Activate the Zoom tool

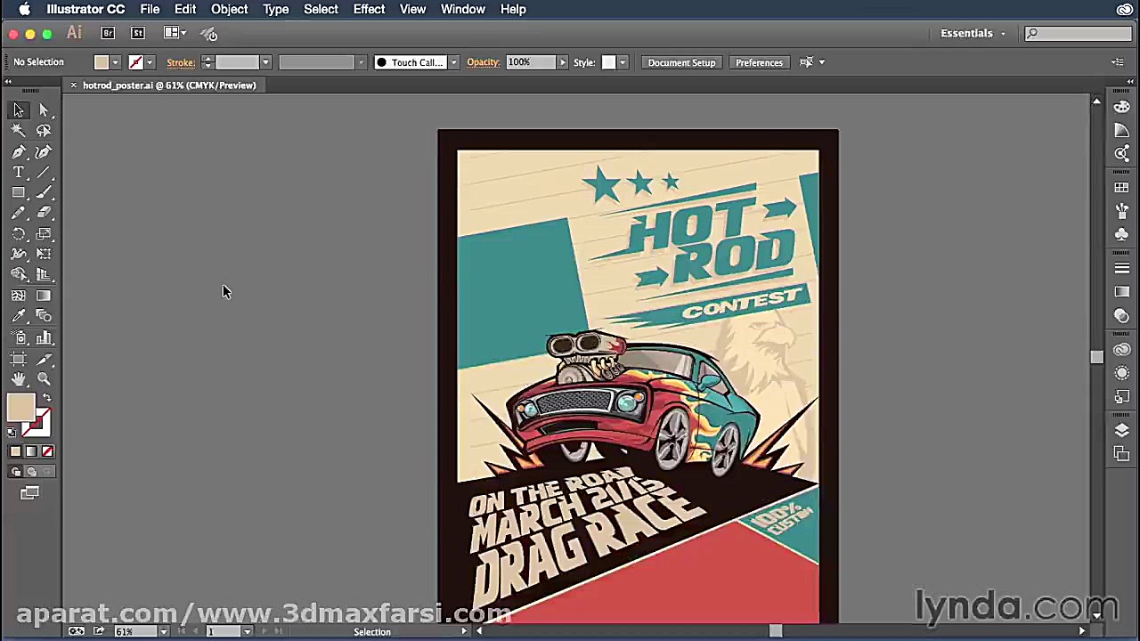[x=44, y=379]
